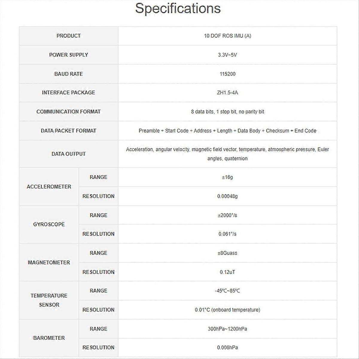
Task: Click the COMMUNICATION FORMAT label
Action: coord(69,112)
